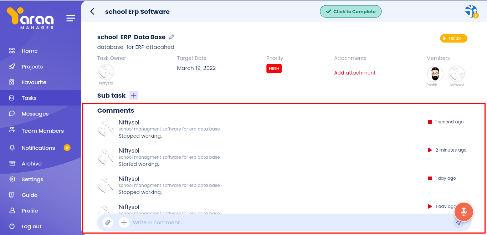Send comment with paper plane icon

click(458, 223)
